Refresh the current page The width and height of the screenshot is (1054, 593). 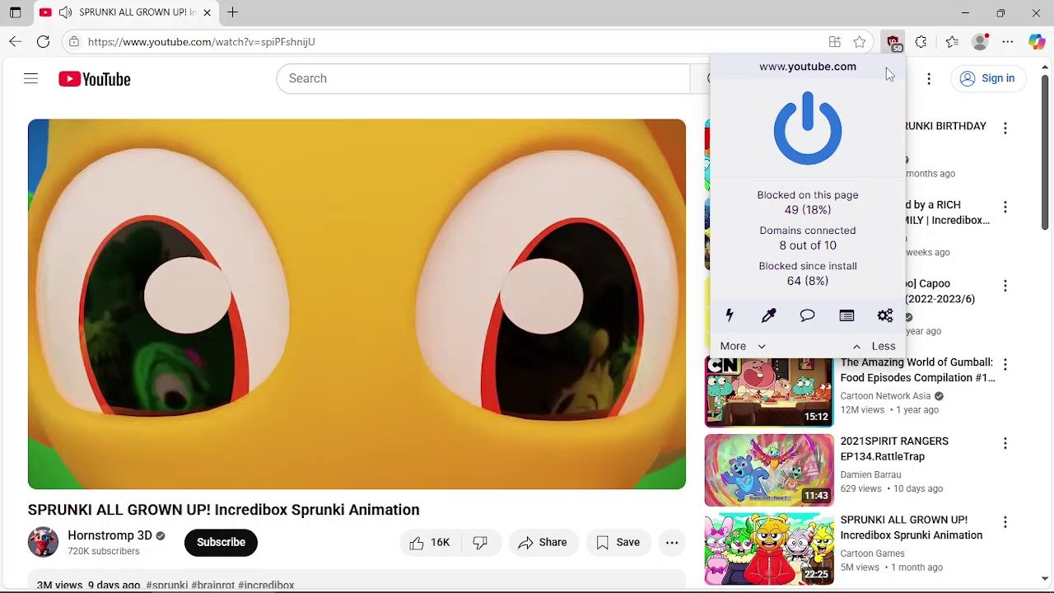click(43, 42)
